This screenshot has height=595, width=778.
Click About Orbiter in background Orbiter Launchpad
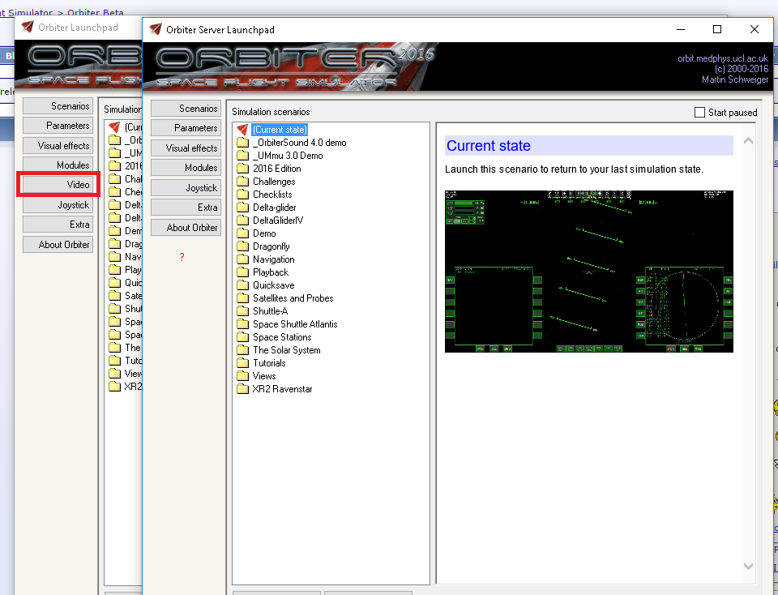pyautogui.click(x=58, y=244)
